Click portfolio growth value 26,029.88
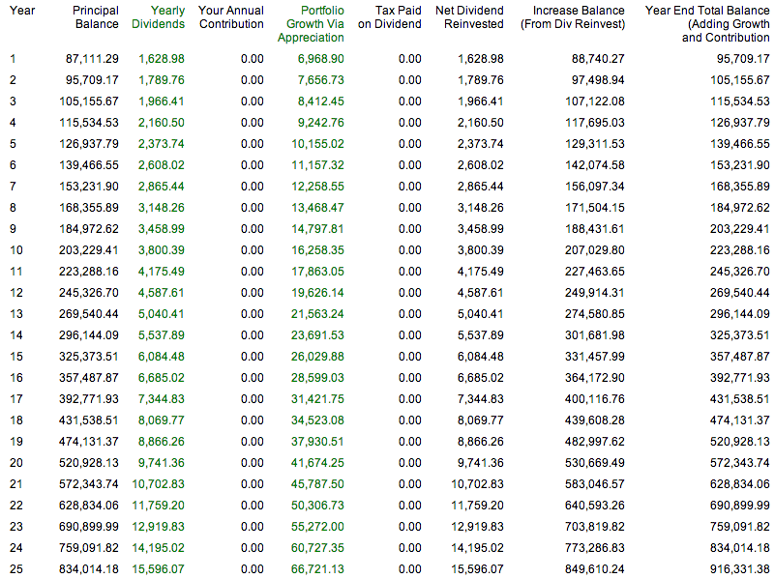 pos(317,356)
